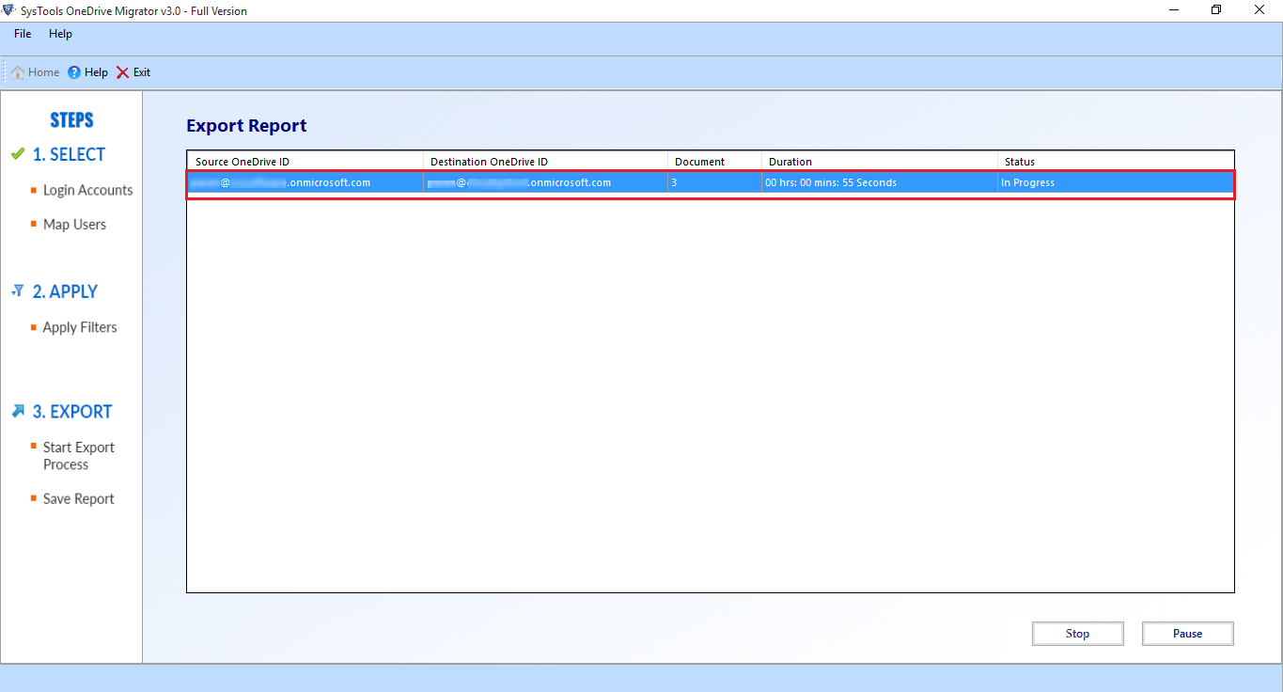Click the SysTools app icon in title bar
The image size is (1283, 692).
(8, 10)
